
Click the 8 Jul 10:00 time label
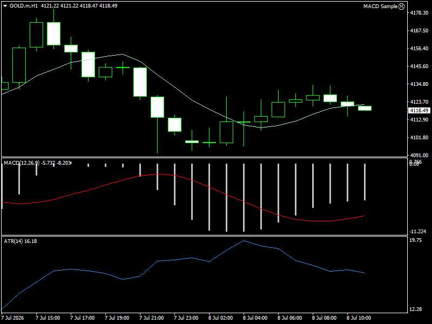359,318
